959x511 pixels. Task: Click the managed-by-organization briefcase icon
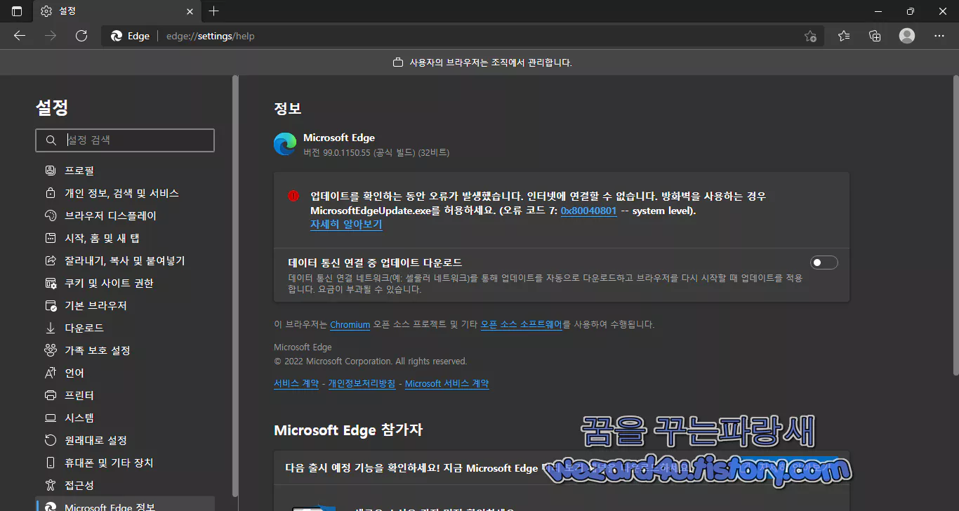click(397, 62)
